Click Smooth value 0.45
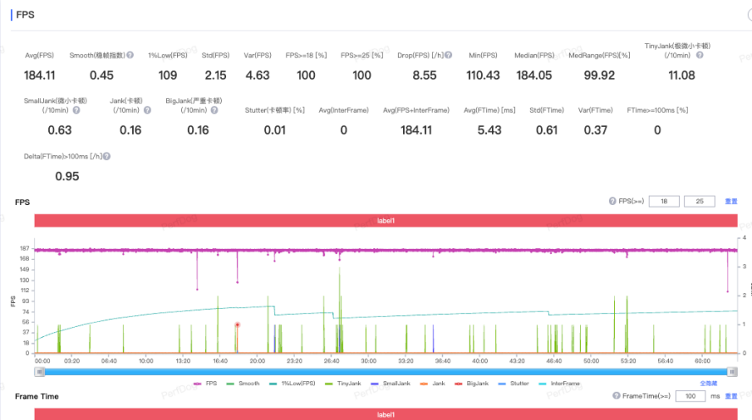 pos(102,75)
